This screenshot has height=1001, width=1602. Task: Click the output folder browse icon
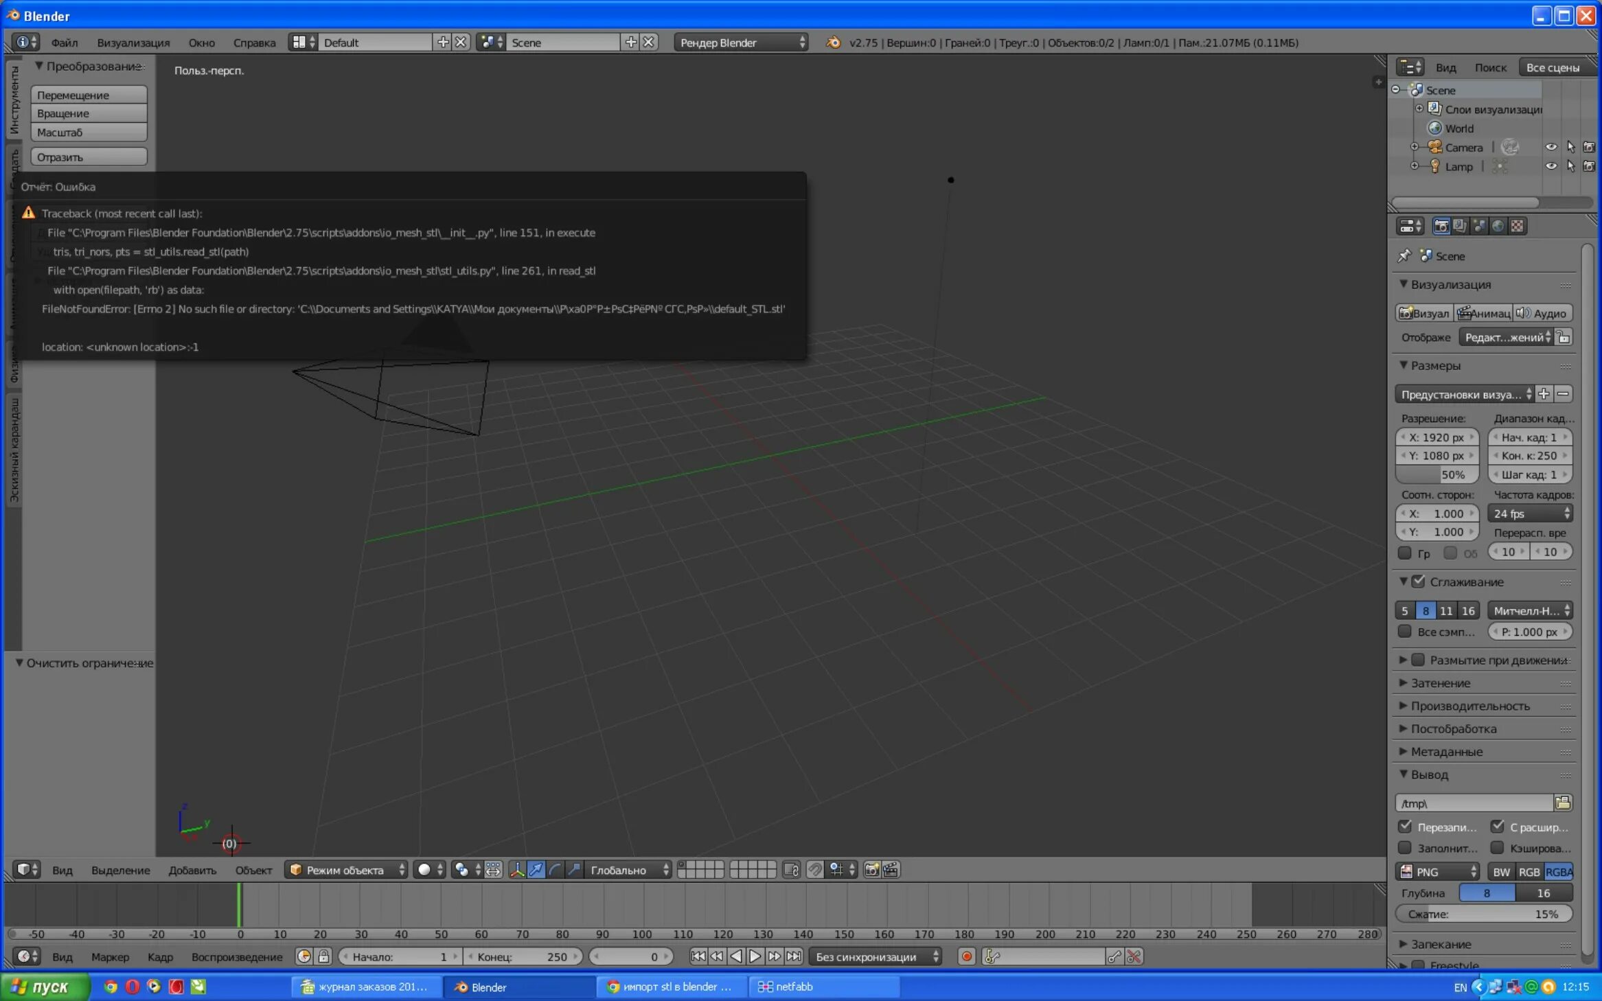coord(1563,803)
